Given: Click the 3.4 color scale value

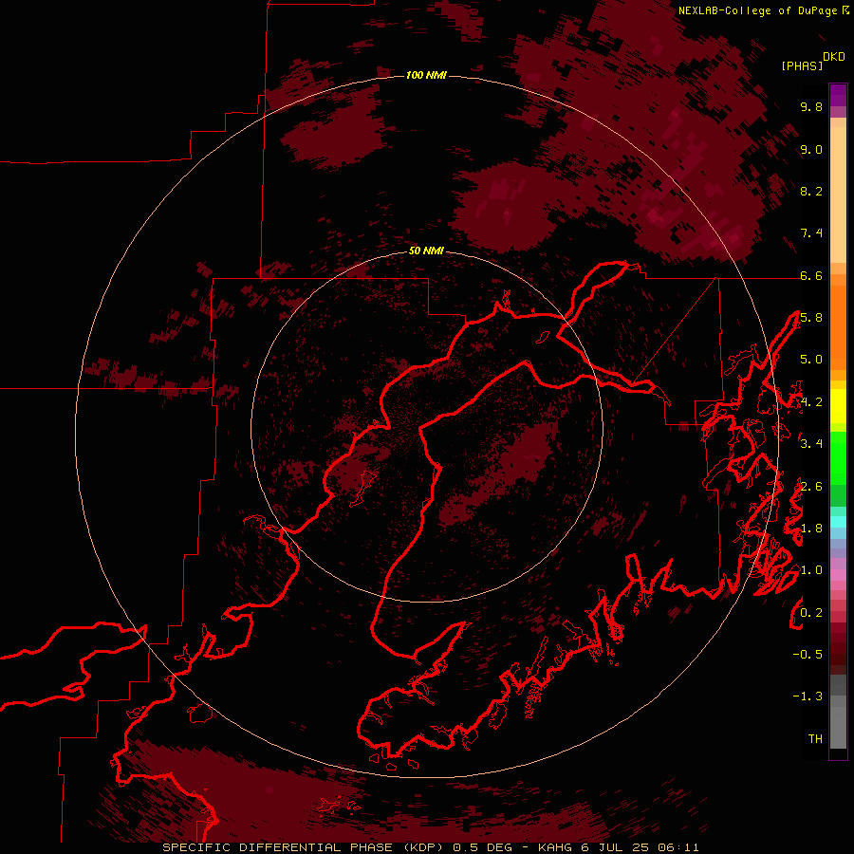Looking at the screenshot, I should click(811, 444).
